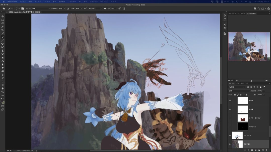Select the Zoom tool
271x152 pixels.
tap(3, 92)
